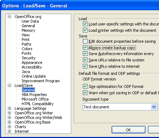This screenshot has width=159, height=138.
Task: Click the OpenOffice.org root label
Action: (28, 17)
